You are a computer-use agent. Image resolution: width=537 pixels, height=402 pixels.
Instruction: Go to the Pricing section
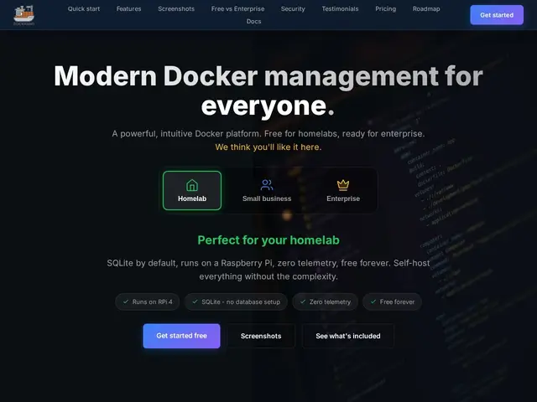click(385, 9)
